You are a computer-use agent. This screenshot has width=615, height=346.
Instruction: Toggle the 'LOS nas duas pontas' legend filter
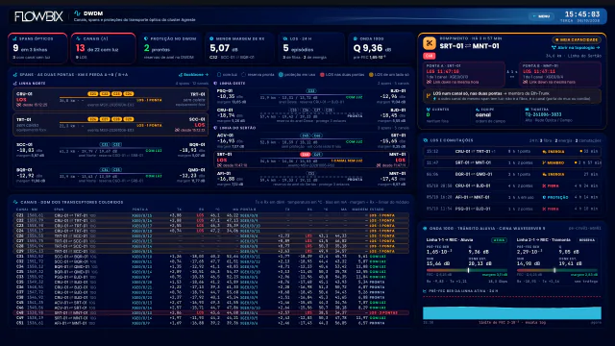[342, 75]
